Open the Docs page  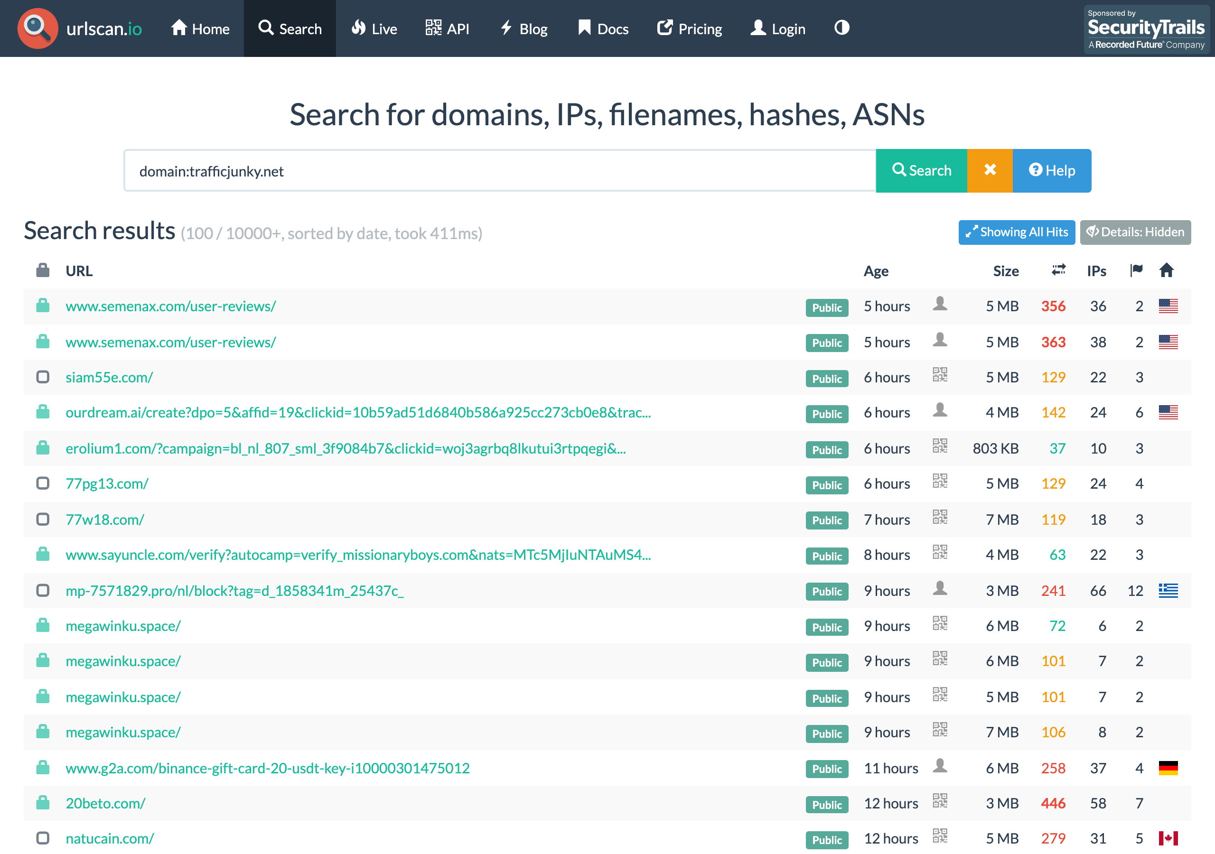pyautogui.click(x=603, y=28)
